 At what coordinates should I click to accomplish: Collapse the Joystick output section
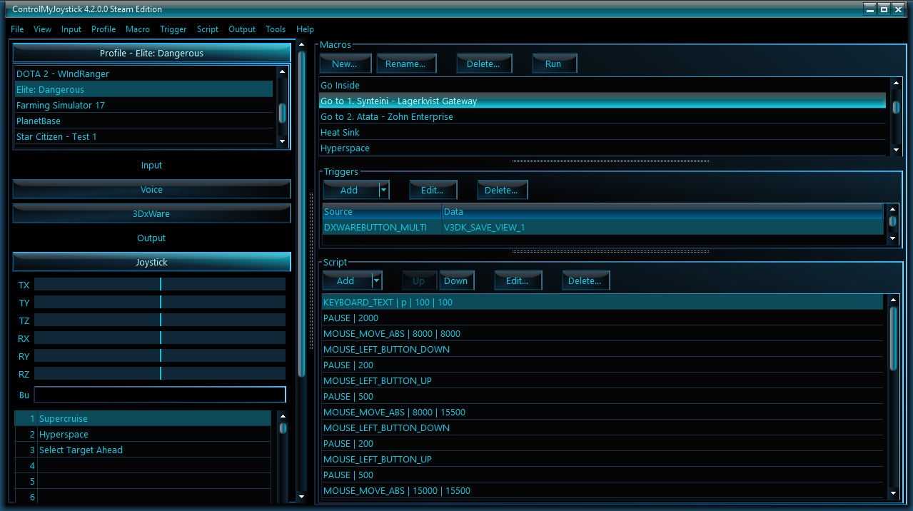click(x=151, y=262)
